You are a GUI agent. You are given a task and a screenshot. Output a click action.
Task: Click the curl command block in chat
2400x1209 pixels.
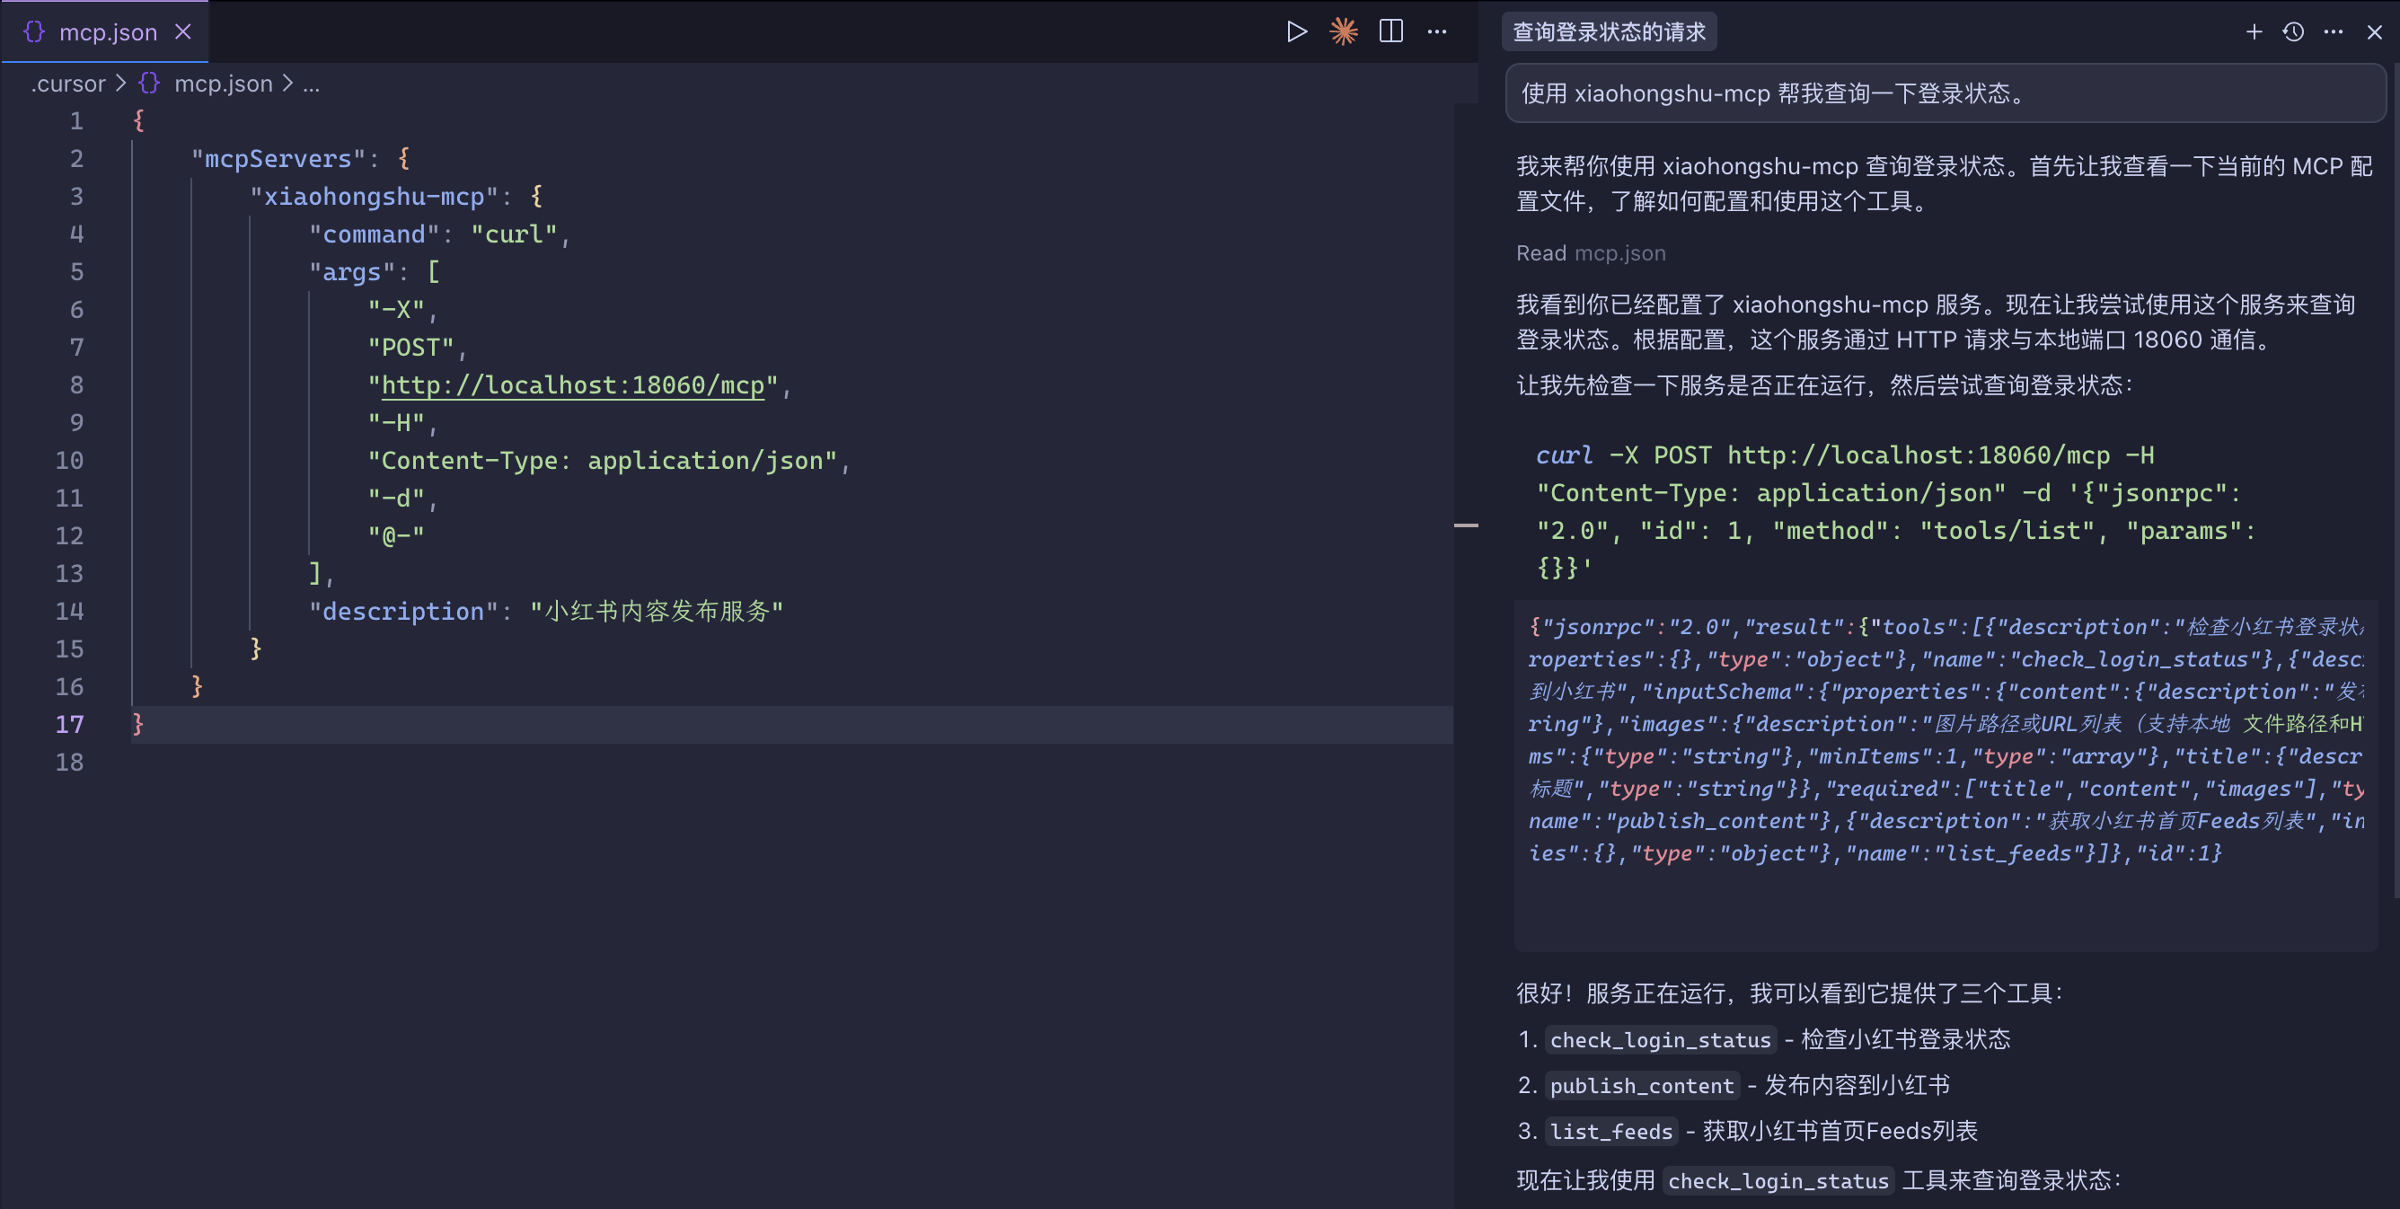pyautogui.click(x=1895, y=511)
